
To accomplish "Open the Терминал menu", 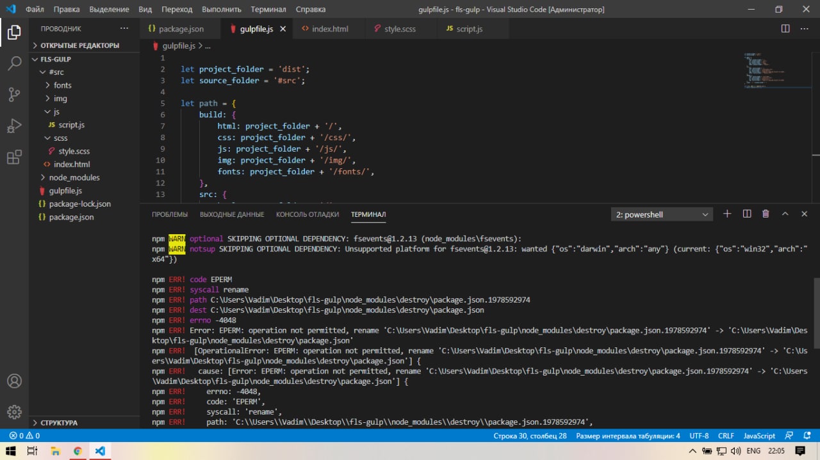I will coord(268,10).
